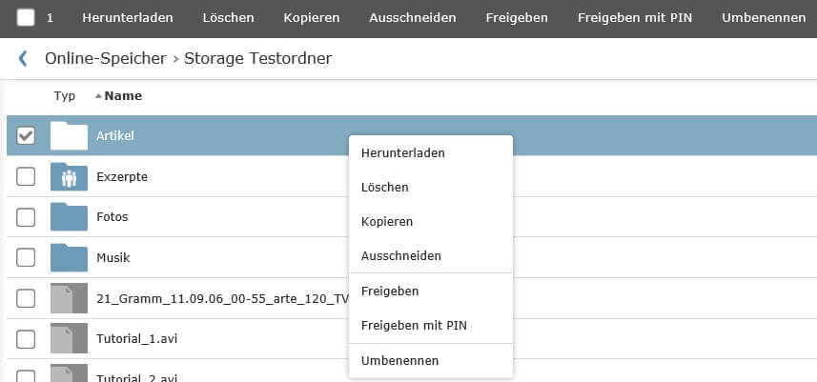This screenshot has width=817, height=382.
Task: Open the Online-Speicher breadcrumb link
Action: point(105,58)
